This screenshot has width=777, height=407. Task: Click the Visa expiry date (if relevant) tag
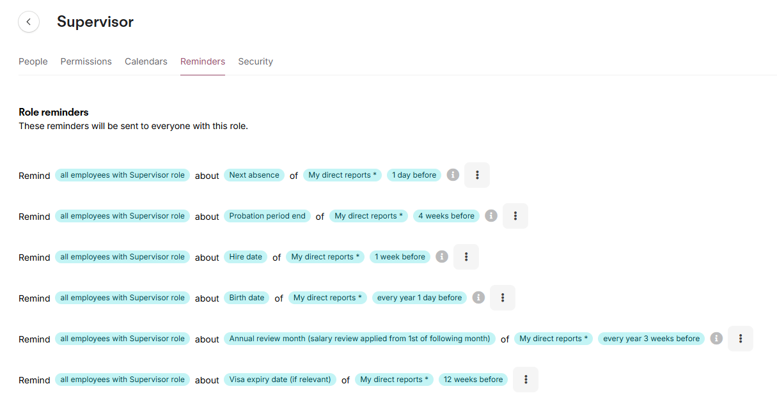tap(280, 380)
